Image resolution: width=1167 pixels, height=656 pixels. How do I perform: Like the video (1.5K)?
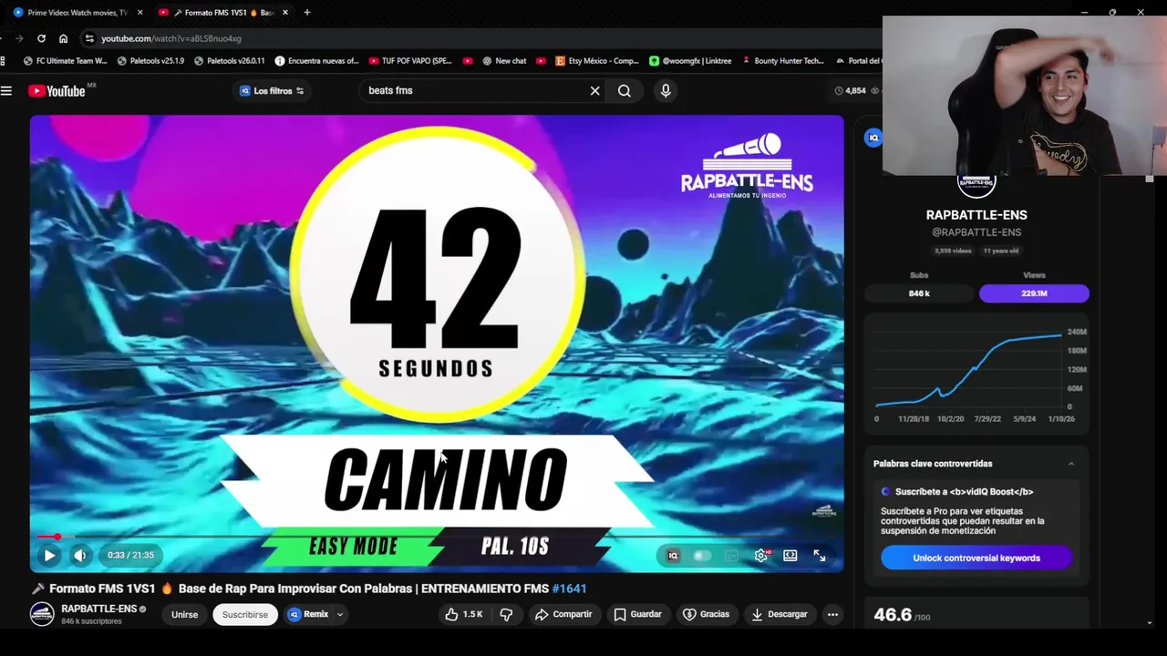pos(464,614)
